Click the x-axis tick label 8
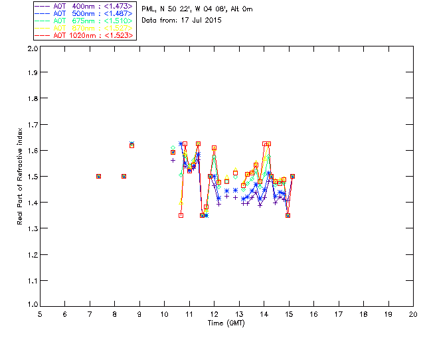This screenshot has height=340, width=425. (x=115, y=314)
